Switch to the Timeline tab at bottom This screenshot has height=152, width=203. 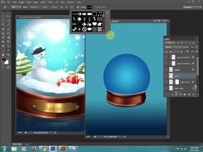27,144
